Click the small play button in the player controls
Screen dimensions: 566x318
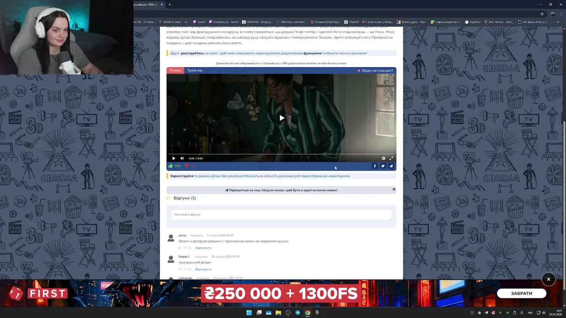[x=174, y=158]
